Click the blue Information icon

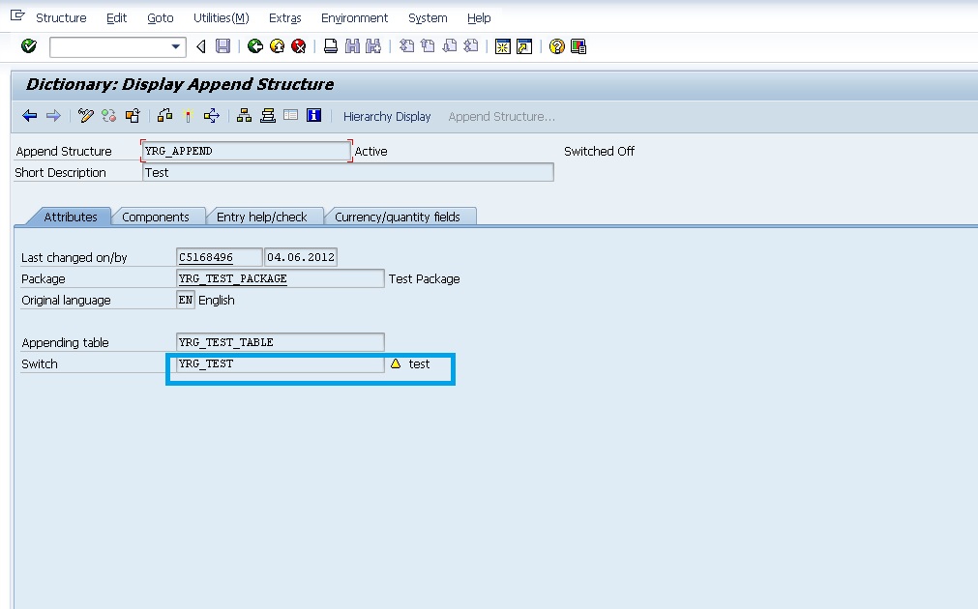[313, 115]
